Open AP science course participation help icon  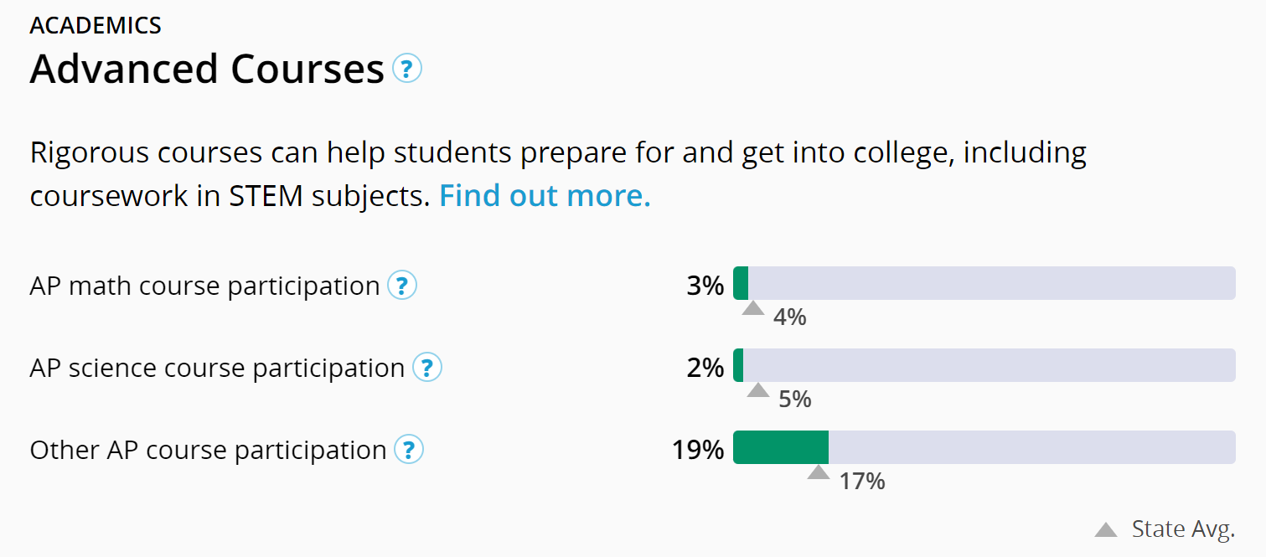pos(427,368)
